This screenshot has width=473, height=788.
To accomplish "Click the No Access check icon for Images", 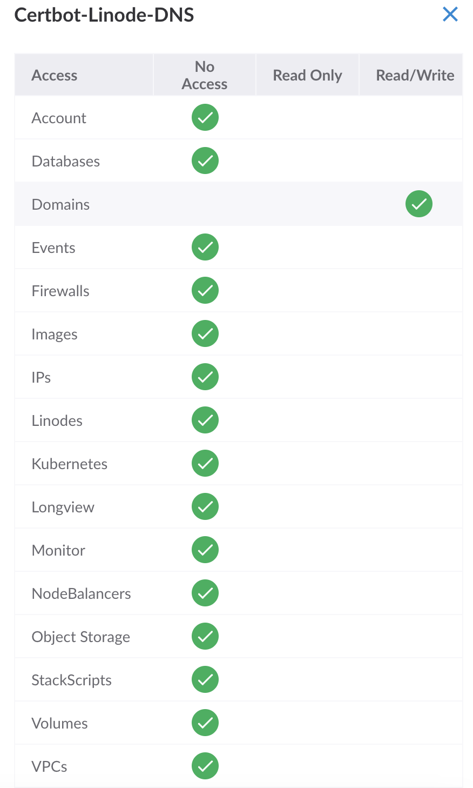I will pos(205,333).
